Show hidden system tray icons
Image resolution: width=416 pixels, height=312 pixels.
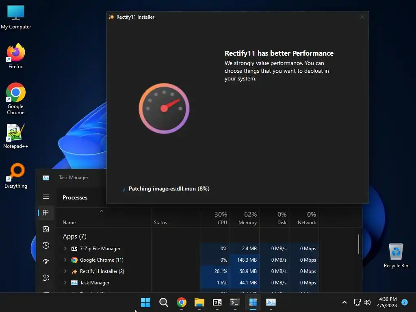[x=344, y=302]
